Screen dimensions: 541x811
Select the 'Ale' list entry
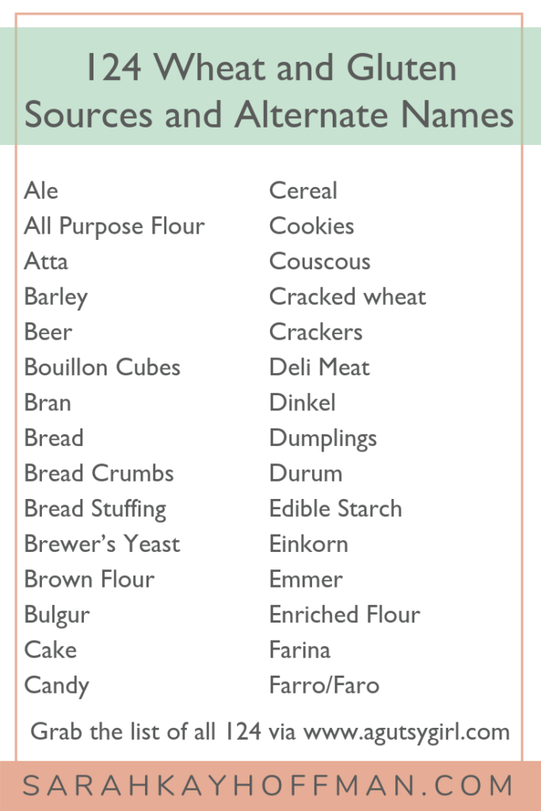coord(41,190)
